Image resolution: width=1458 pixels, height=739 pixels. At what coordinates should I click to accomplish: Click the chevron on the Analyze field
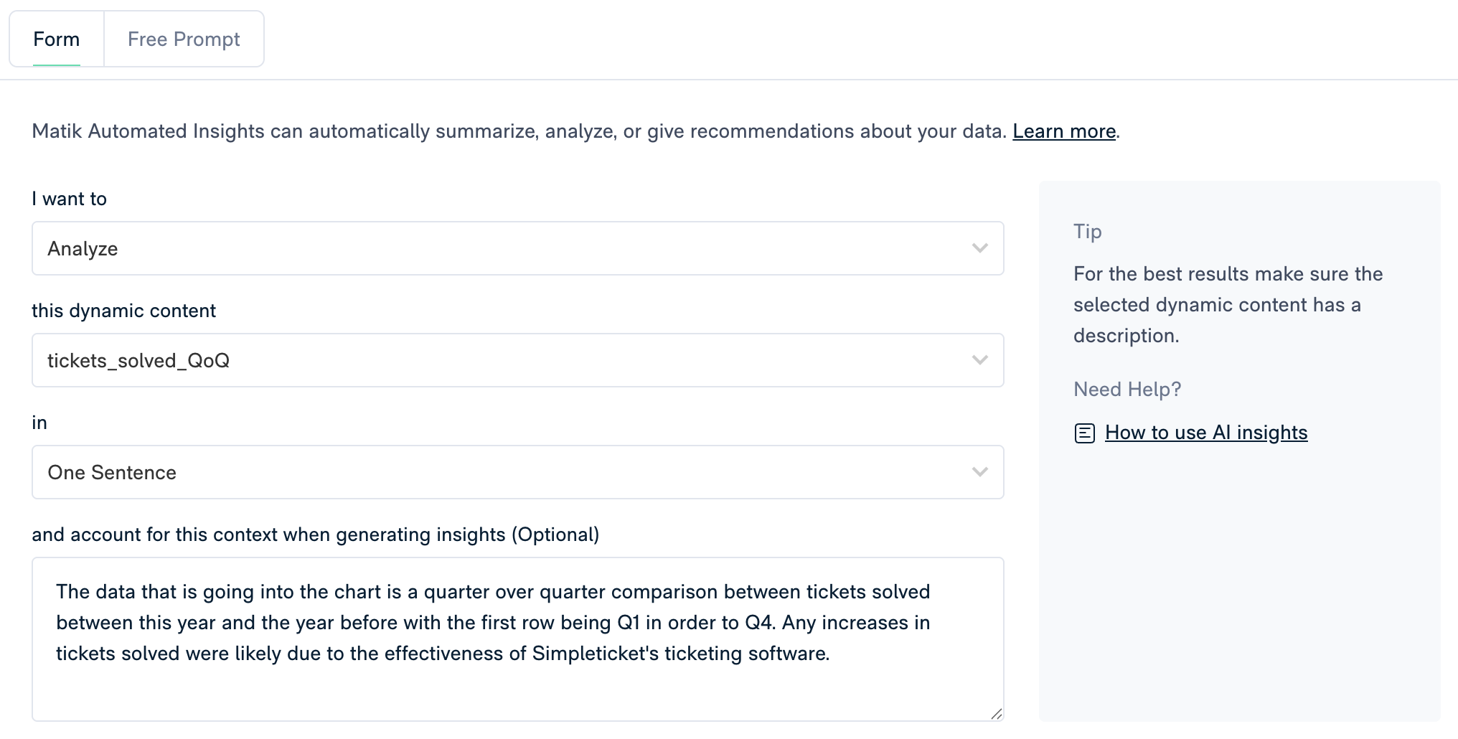tap(979, 248)
